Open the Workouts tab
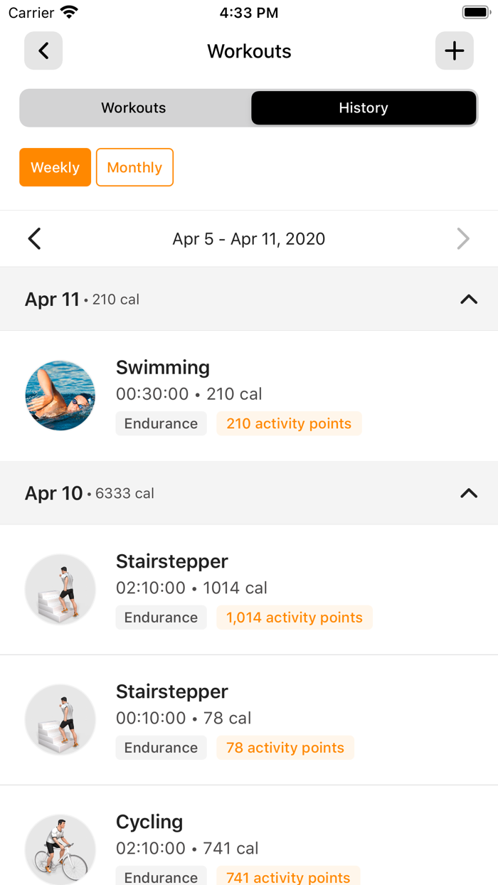This screenshot has width=498, height=885. tap(133, 107)
